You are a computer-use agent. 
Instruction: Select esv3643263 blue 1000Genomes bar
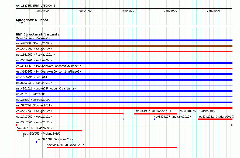coord(124,74)
